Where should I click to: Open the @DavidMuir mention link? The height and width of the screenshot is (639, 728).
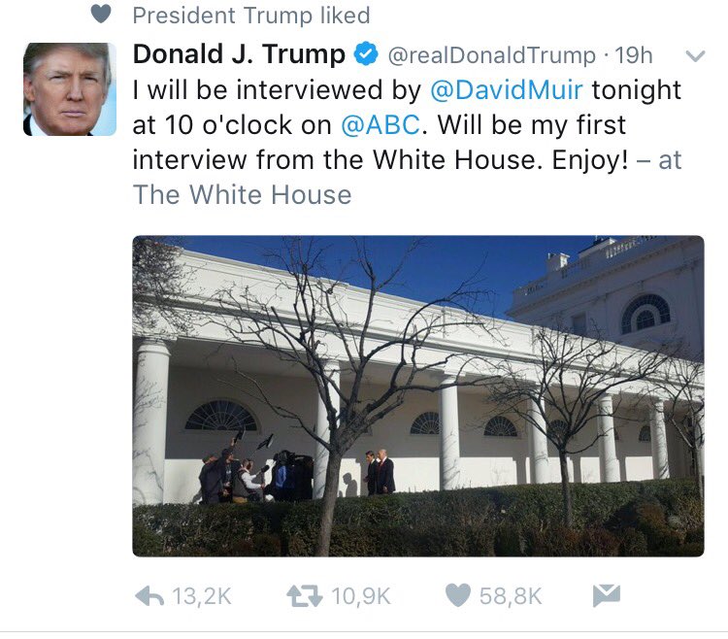pos(507,89)
